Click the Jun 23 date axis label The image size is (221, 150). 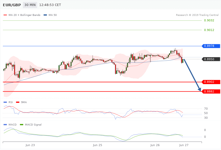coord(30,145)
